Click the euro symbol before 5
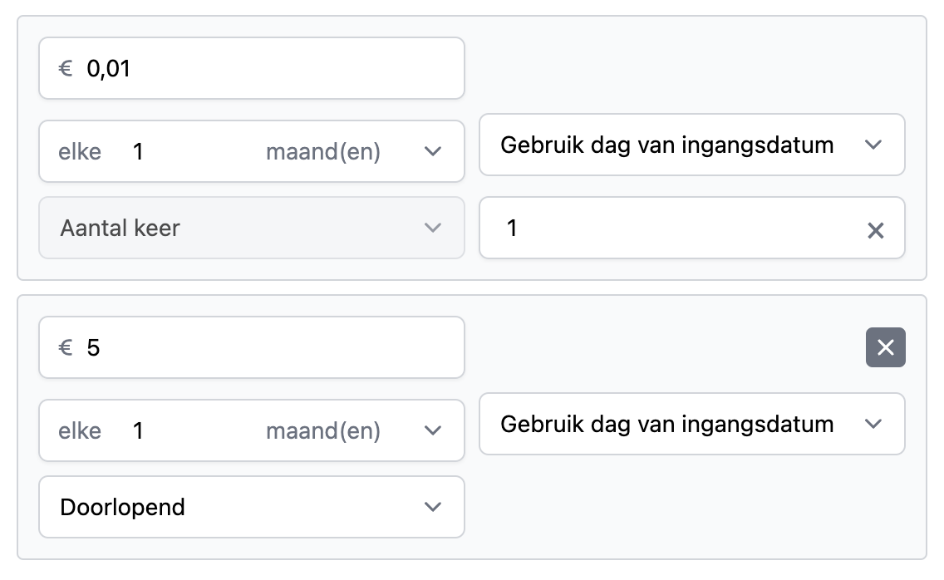This screenshot has width=944, height=580. point(66,347)
